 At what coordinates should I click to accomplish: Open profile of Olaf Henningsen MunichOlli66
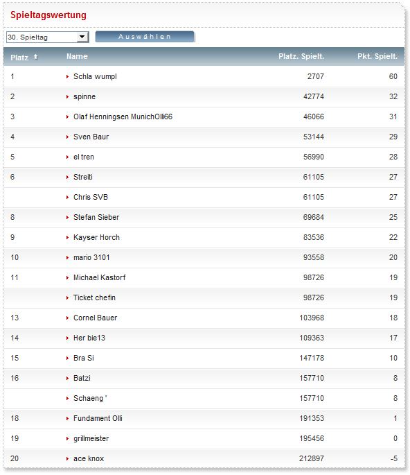tap(123, 116)
